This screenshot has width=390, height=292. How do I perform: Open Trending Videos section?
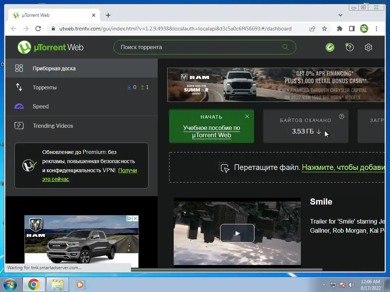pyautogui.click(x=82, y=125)
